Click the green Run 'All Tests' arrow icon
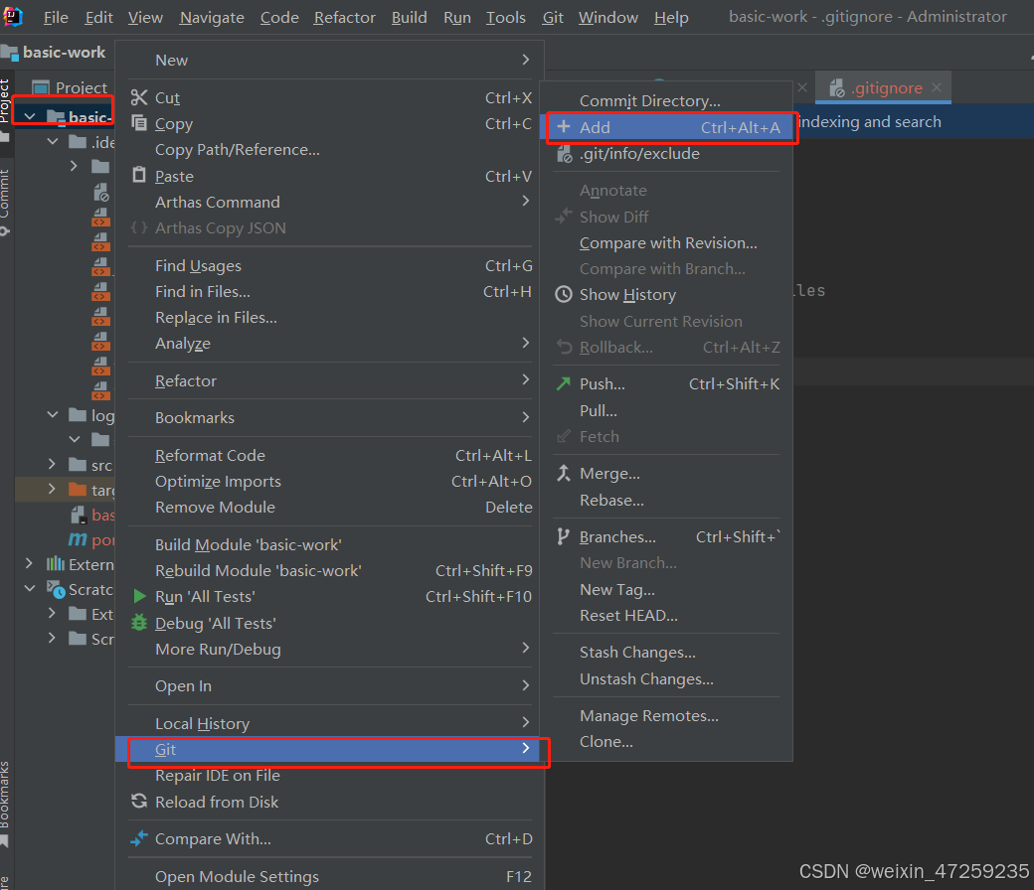The width and height of the screenshot is (1034, 890). coord(139,596)
